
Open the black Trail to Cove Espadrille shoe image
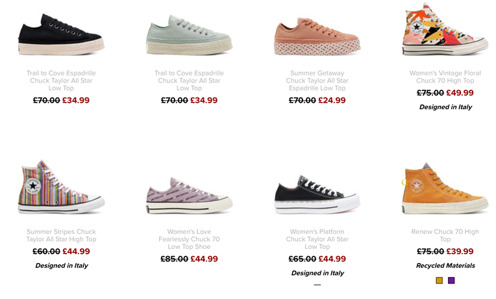coord(62,34)
